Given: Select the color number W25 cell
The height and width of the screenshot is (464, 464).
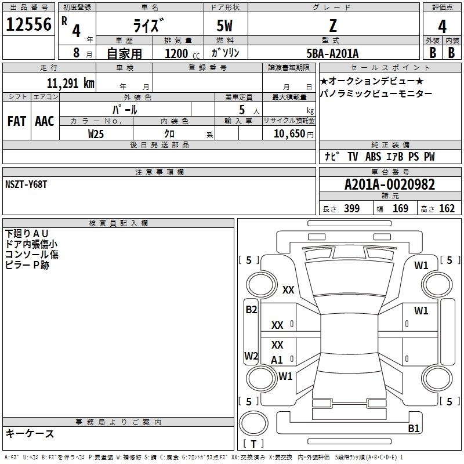Looking at the screenshot, I should click(x=96, y=133).
